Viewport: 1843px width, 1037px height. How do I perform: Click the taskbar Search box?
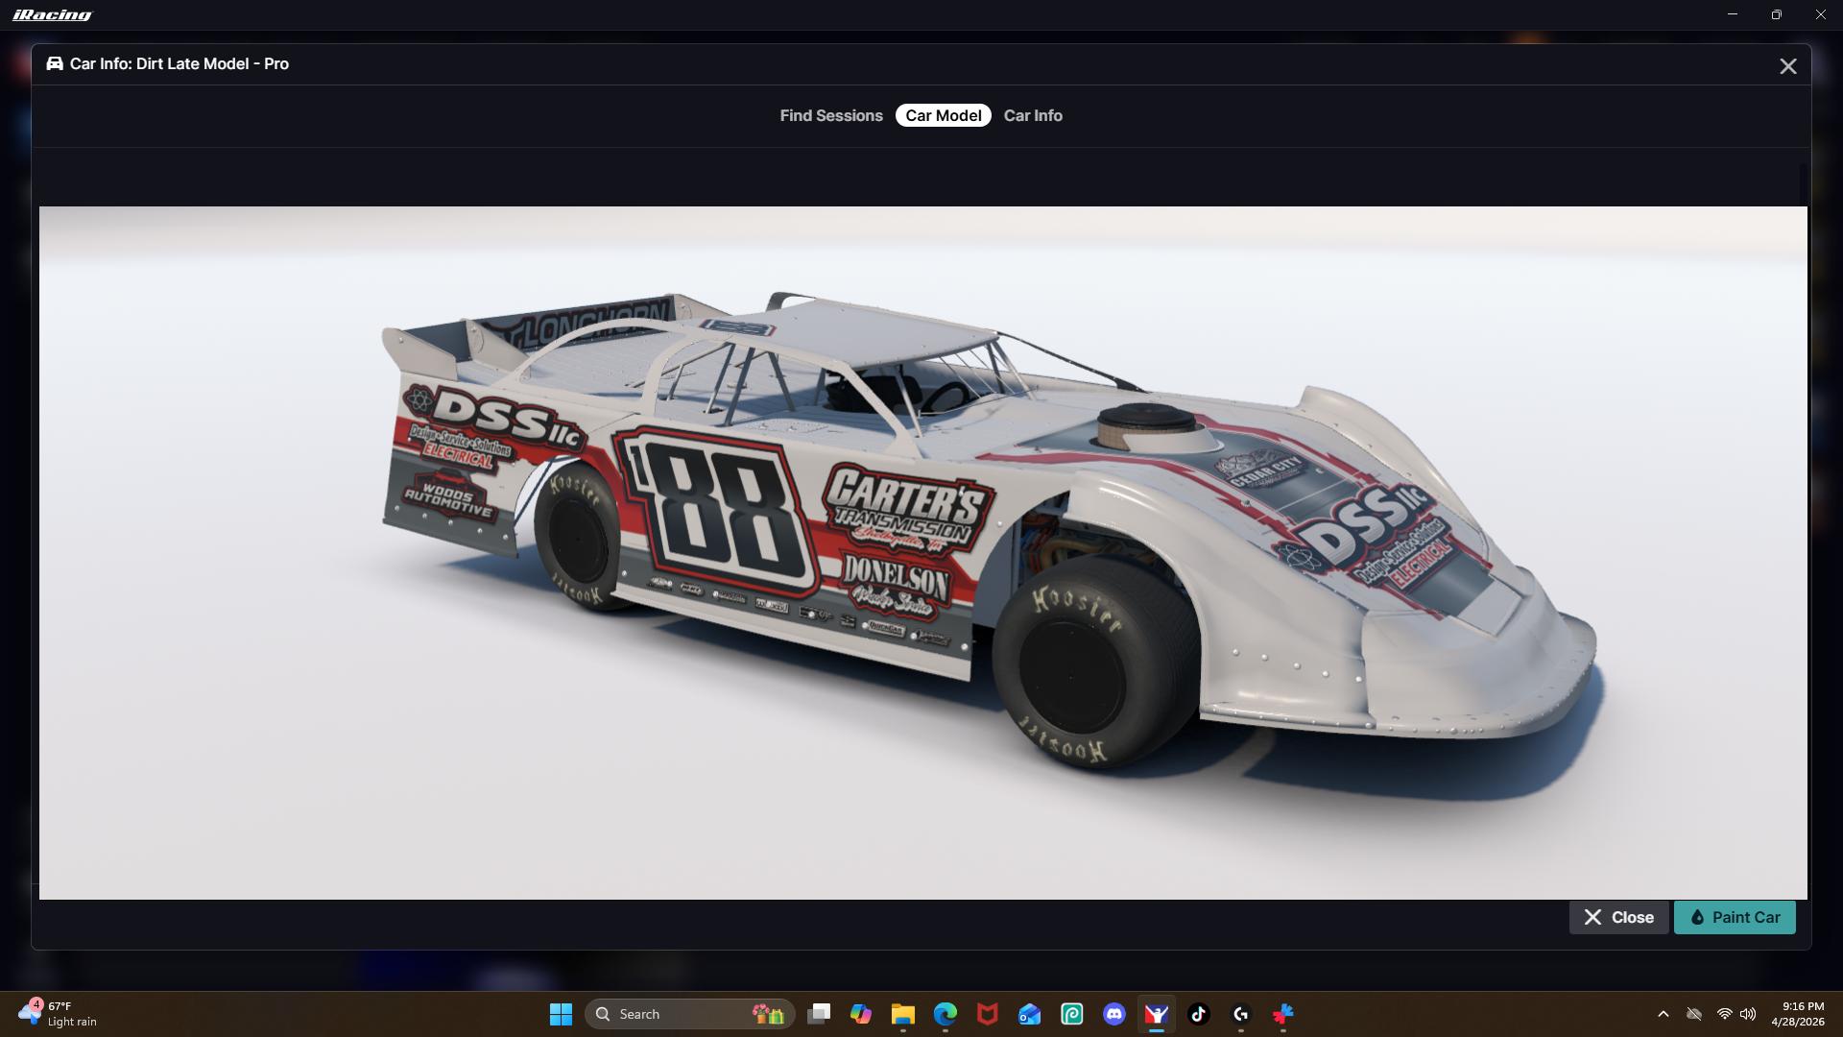[x=689, y=1014]
